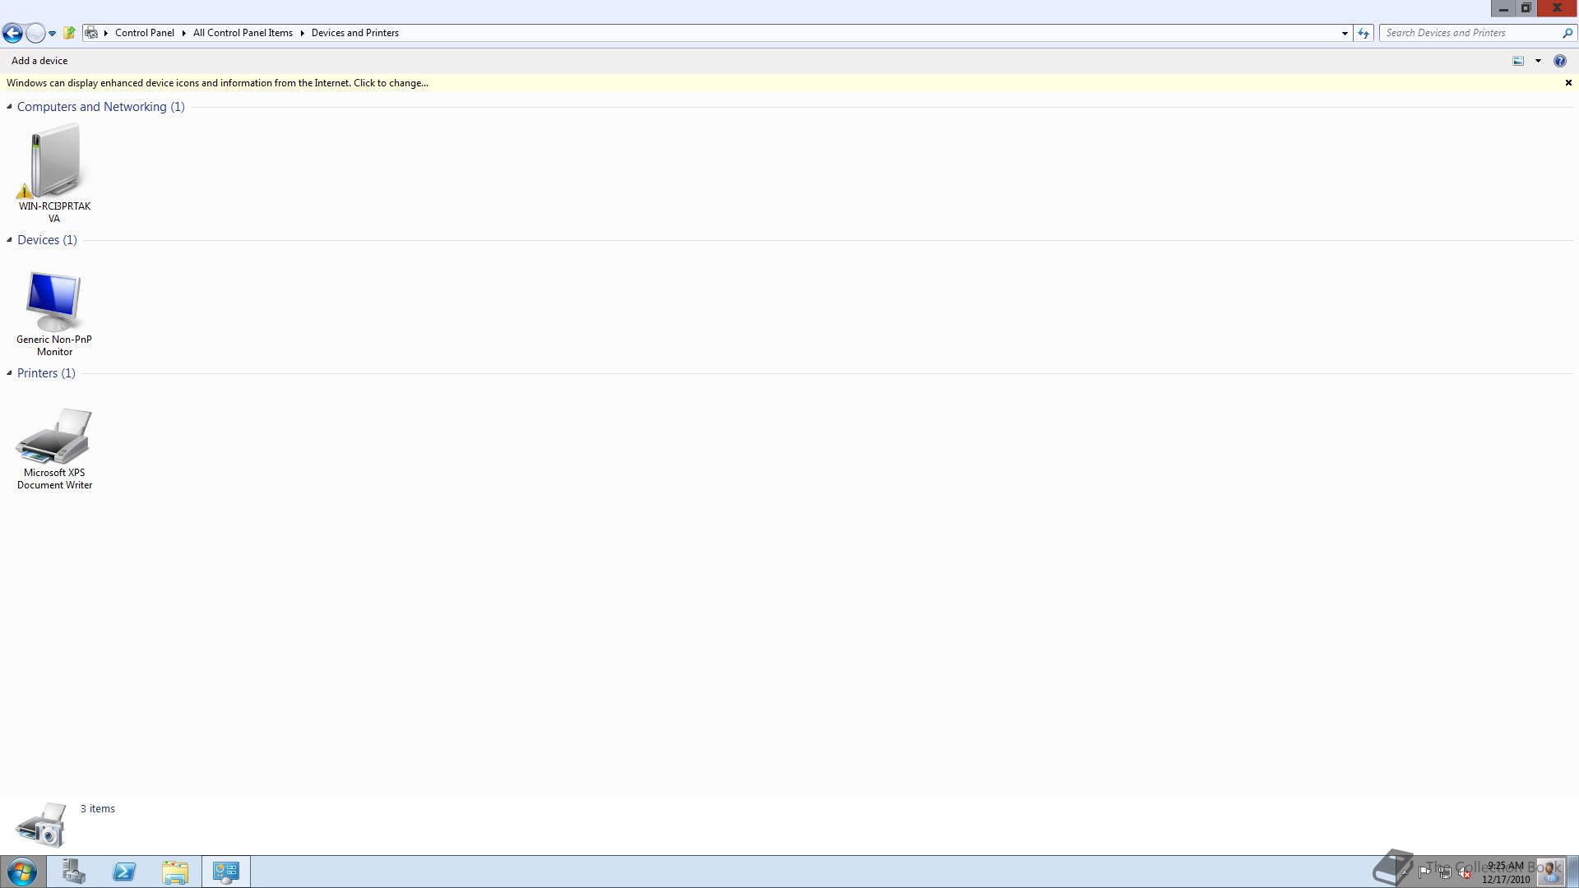Open Windows Explorer from taskbar
This screenshot has height=888, width=1579.
click(175, 872)
